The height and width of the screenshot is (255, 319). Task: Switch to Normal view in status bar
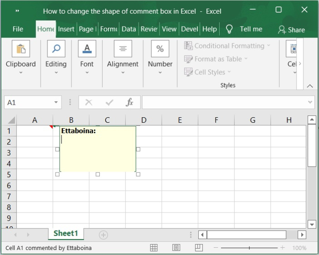click(154, 248)
